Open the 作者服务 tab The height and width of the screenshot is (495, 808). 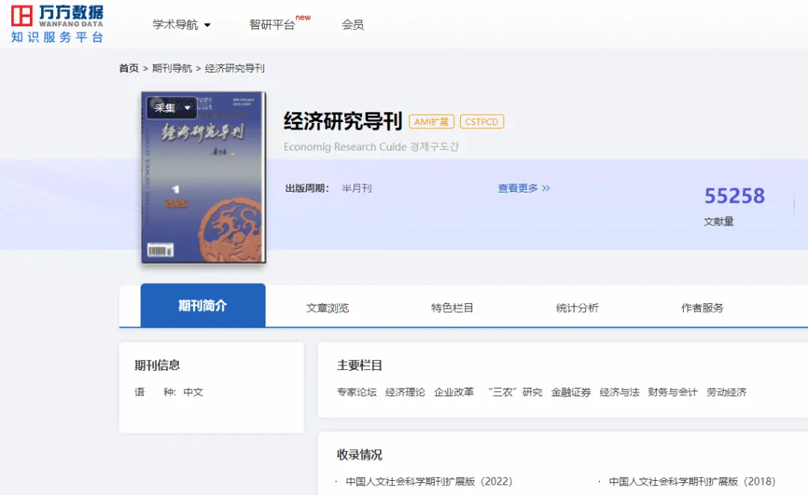[x=703, y=308]
